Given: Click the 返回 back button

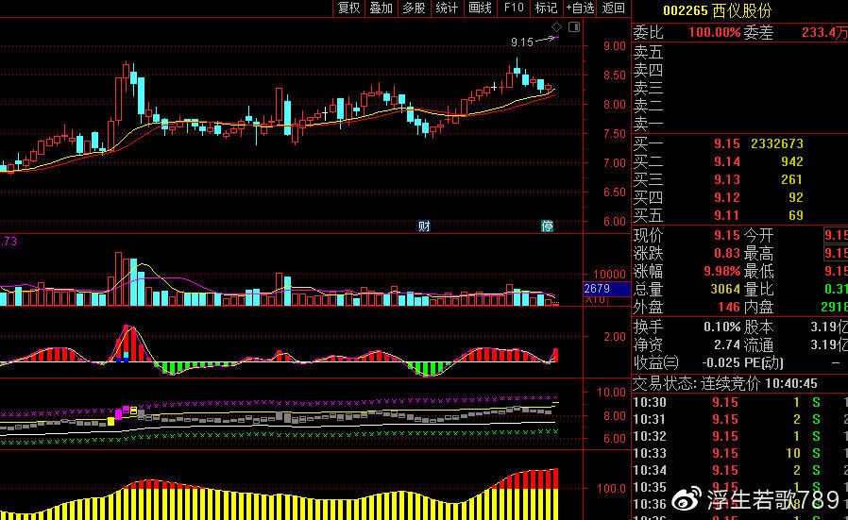Looking at the screenshot, I should 613,8.
